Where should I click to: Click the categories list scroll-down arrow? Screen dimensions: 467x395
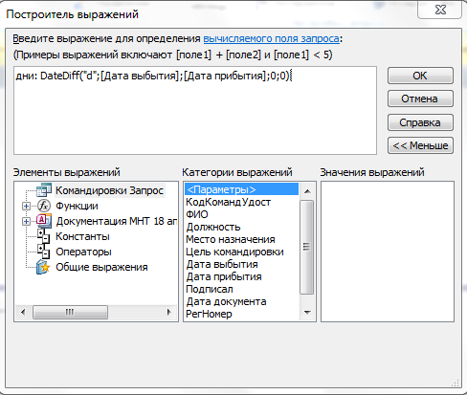(x=307, y=313)
